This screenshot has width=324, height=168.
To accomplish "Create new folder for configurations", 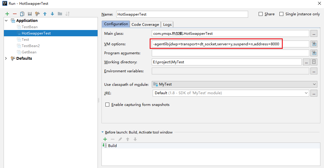I will pyautogui.click(x=60, y=14).
